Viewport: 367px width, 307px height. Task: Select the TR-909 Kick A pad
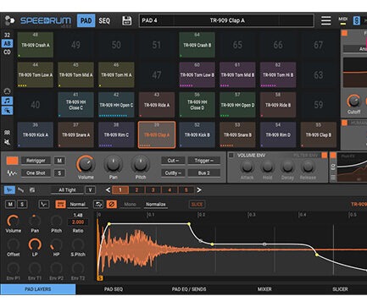(36, 134)
